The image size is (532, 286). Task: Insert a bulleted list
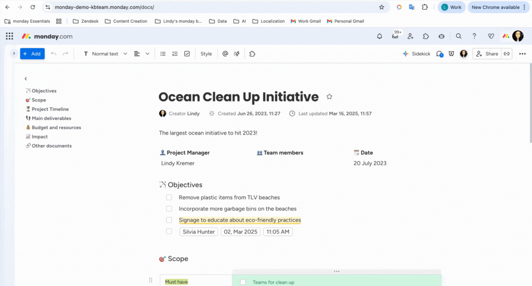(163, 54)
